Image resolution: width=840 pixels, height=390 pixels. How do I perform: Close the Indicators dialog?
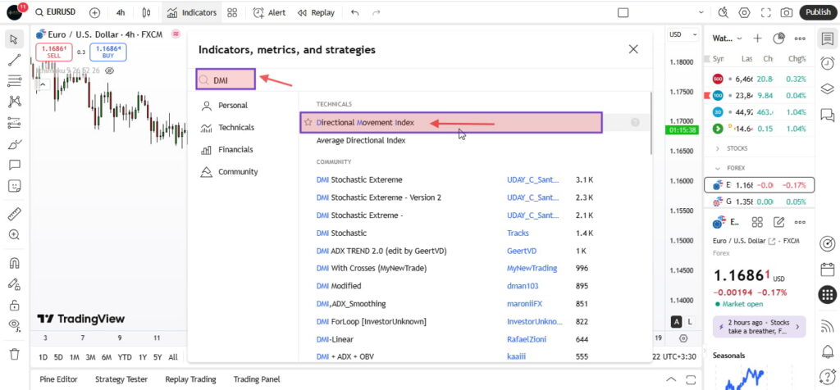(x=633, y=49)
